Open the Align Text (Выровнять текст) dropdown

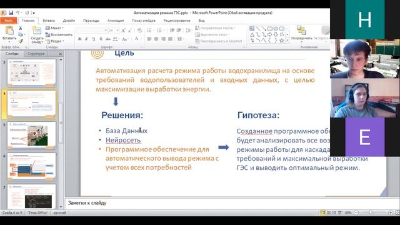coord(212,34)
